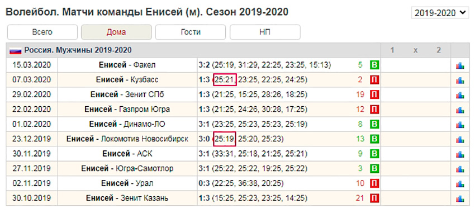
Task: Switch to the Всего tab
Action: coord(42,32)
